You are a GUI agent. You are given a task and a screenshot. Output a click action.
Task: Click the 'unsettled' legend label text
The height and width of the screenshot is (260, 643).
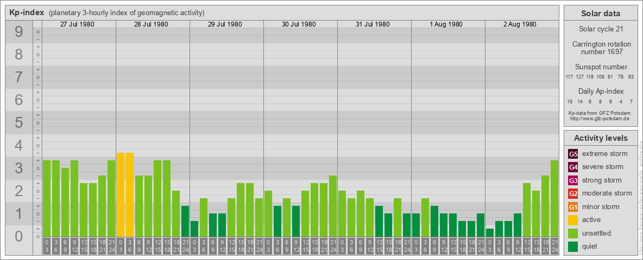pyautogui.click(x=596, y=233)
